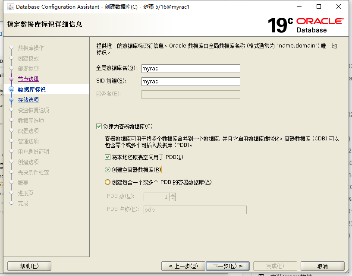Click the PDB 数 number field
352x276 pixels.
pos(157,197)
